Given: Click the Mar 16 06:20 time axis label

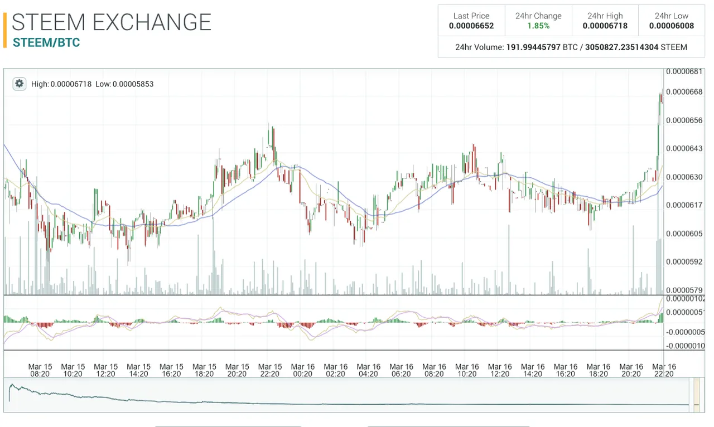Looking at the screenshot, I should point(401,371).
